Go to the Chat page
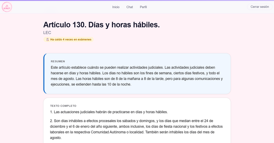 click(130, 7)
